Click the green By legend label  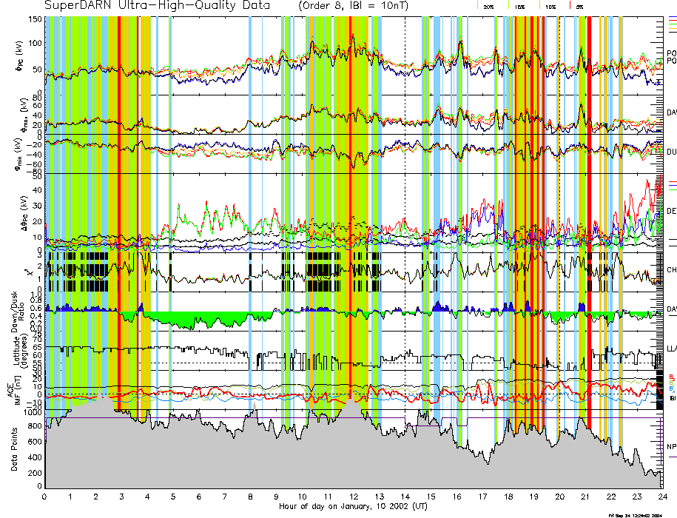[671, 383]
